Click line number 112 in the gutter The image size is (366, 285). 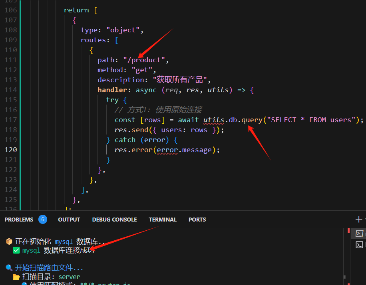tap(11, 70)
